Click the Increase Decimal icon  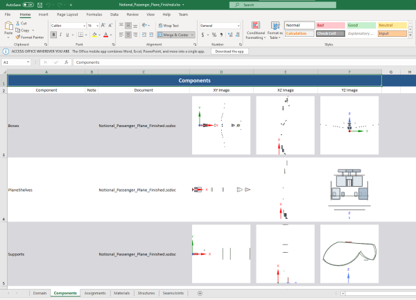click(230, 35)
